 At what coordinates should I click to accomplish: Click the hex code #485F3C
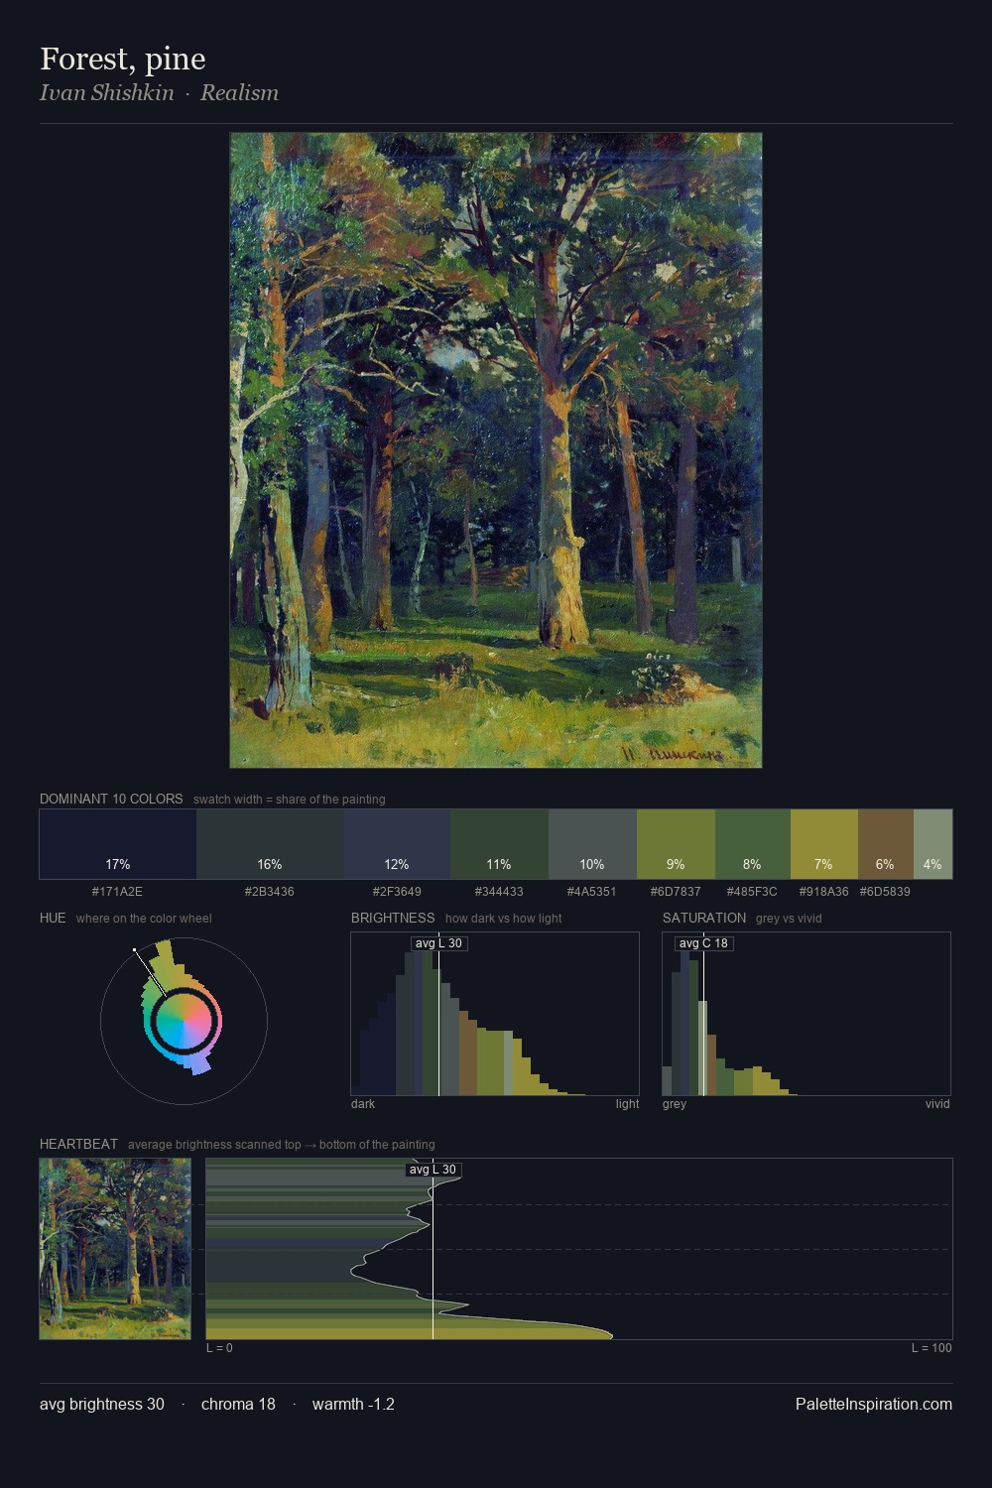[752, 892]
